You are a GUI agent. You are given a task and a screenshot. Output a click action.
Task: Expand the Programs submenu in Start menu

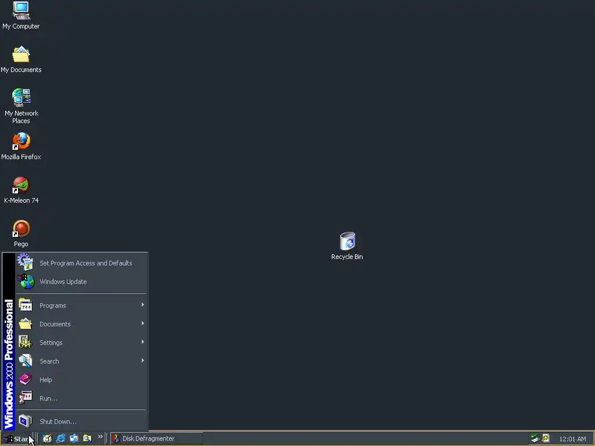[81, 305]
